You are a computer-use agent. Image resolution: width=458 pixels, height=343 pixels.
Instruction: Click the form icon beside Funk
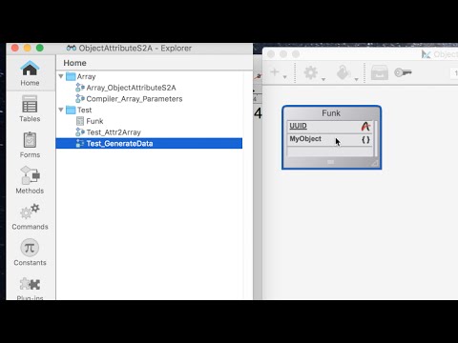[x=80, y=121]
